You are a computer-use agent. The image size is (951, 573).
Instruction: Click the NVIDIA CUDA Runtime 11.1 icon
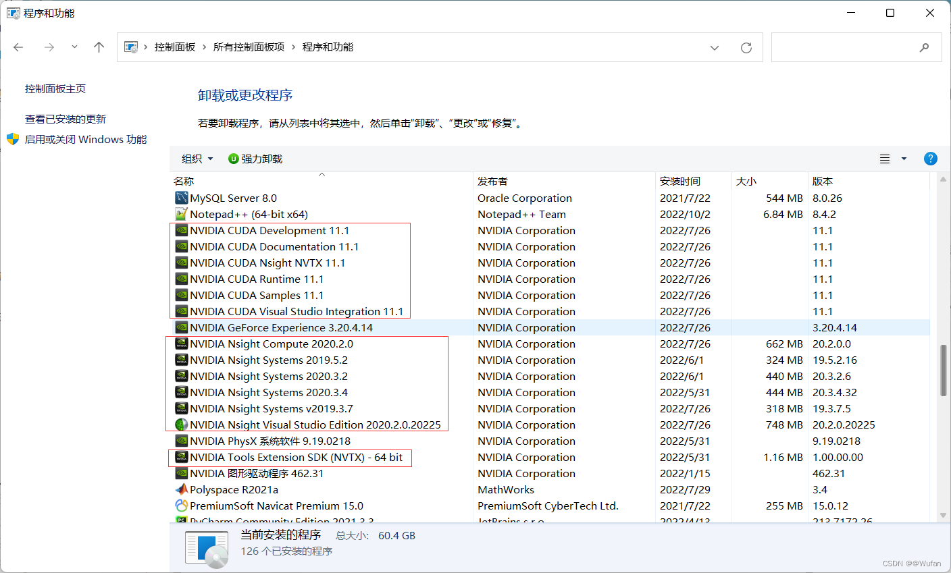click(181, 279)
